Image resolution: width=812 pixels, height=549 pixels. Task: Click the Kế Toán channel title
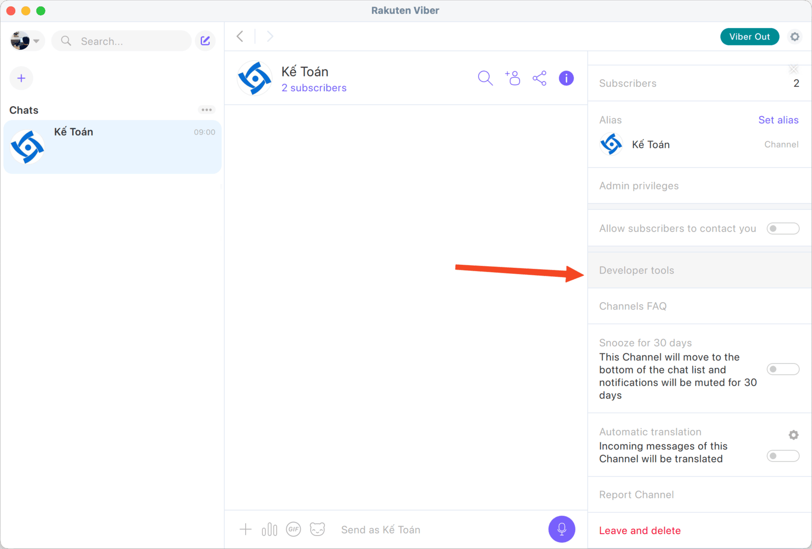tap(305, 72)
